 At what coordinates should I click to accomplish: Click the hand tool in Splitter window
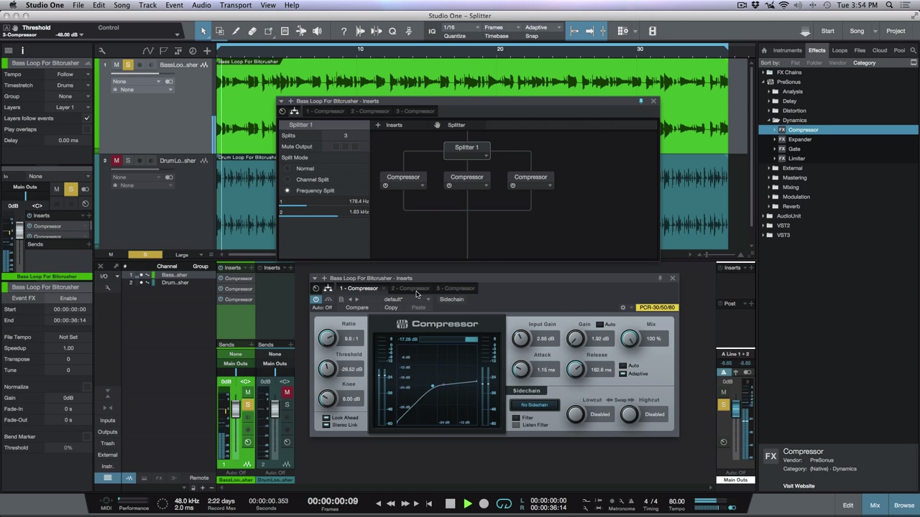437,125
